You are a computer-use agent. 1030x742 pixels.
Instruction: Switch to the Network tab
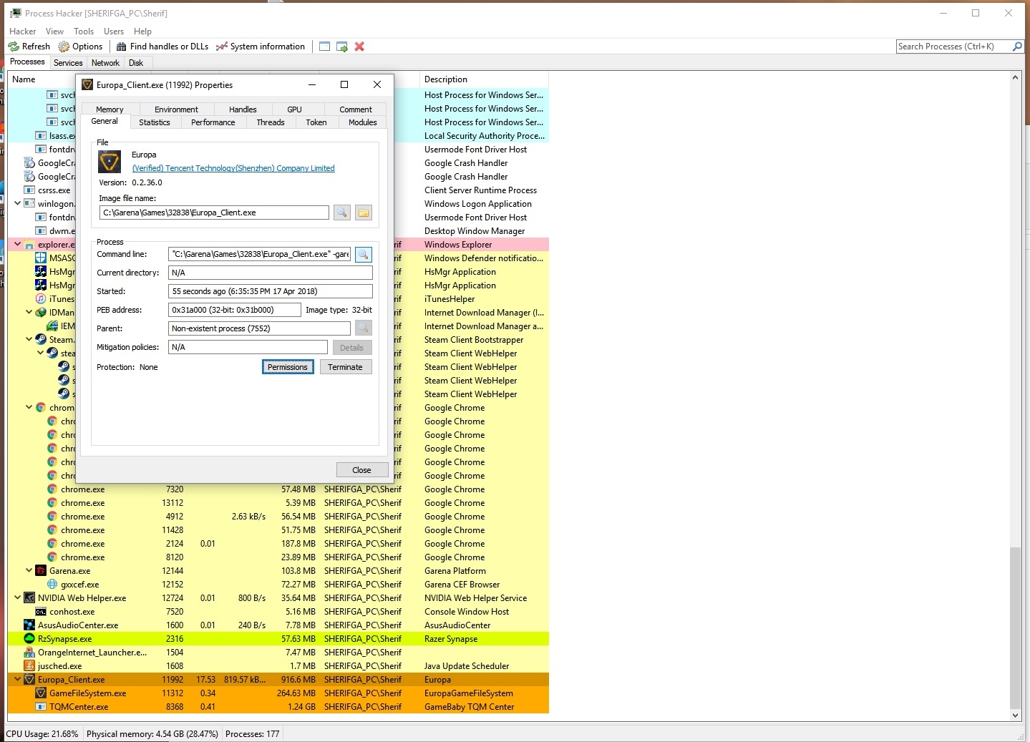pyautogui.click(x=106, y=63)
